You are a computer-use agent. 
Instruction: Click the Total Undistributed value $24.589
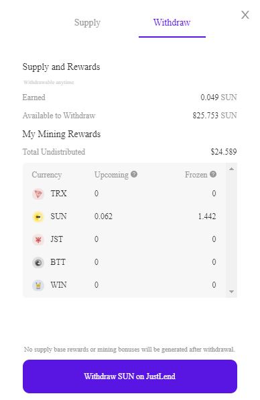pyautogui.click(x=224, y=152)
